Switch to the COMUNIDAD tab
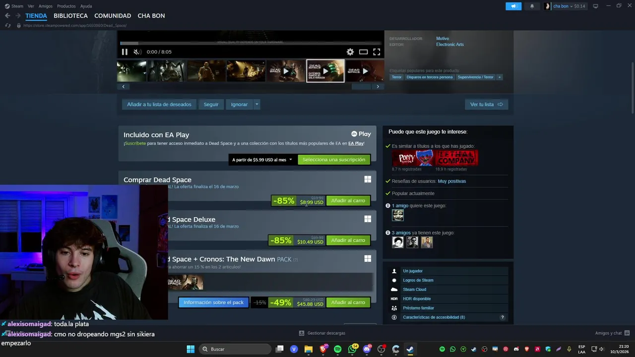The image size is (635, 357). click(113, 16)
